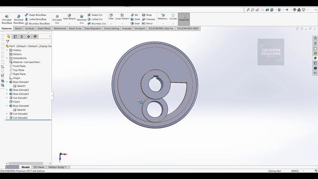The height and width of the screenshot is (179, 318).
Task: Open the Linear Pattern tool
Action: [x=122, y=17]
